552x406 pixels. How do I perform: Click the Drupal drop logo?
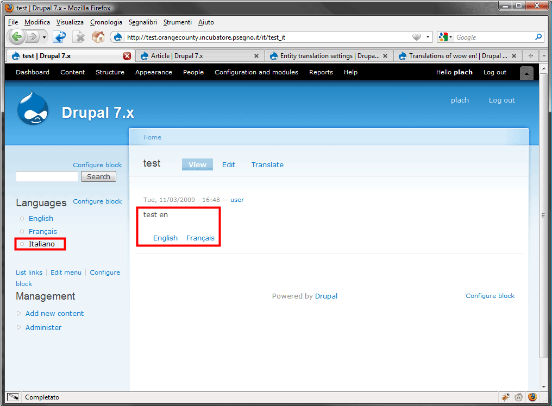point(33,109)
